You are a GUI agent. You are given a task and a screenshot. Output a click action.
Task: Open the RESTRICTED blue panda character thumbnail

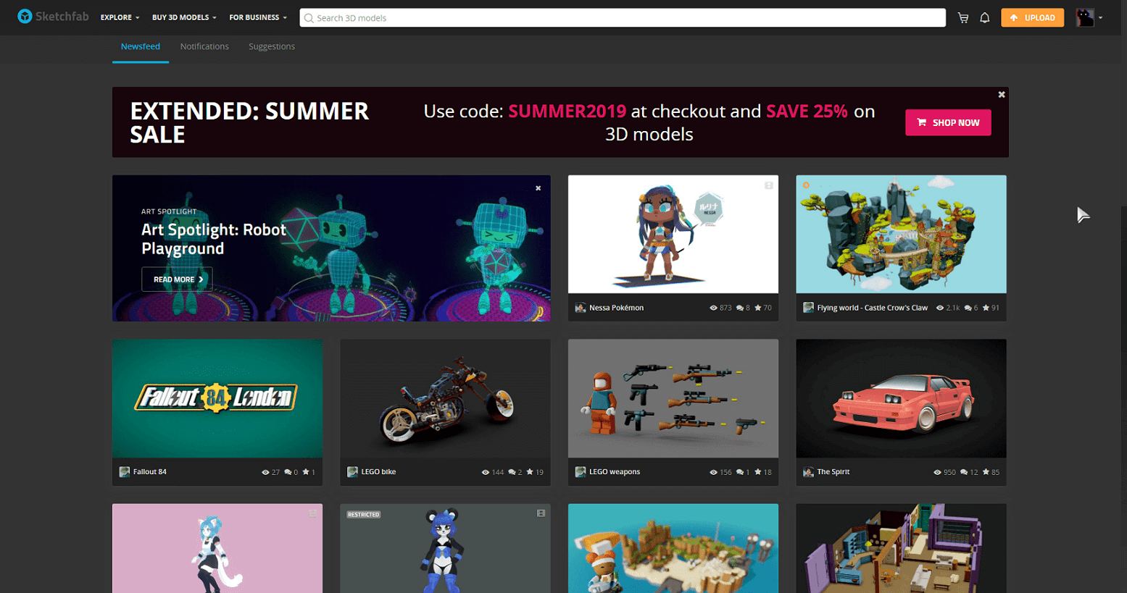coord(445,548)
